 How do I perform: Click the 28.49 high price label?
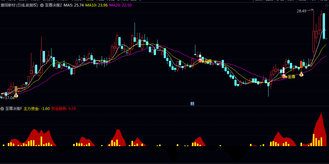[x=301, y=11]
